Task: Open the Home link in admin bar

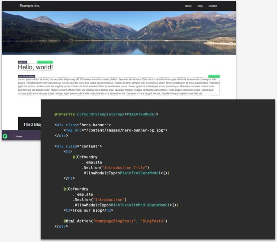Action: pos(19,137)
